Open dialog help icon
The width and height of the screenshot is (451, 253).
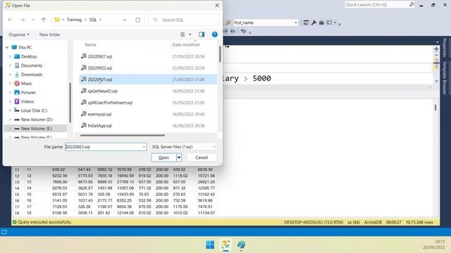(x=214, y=34)
